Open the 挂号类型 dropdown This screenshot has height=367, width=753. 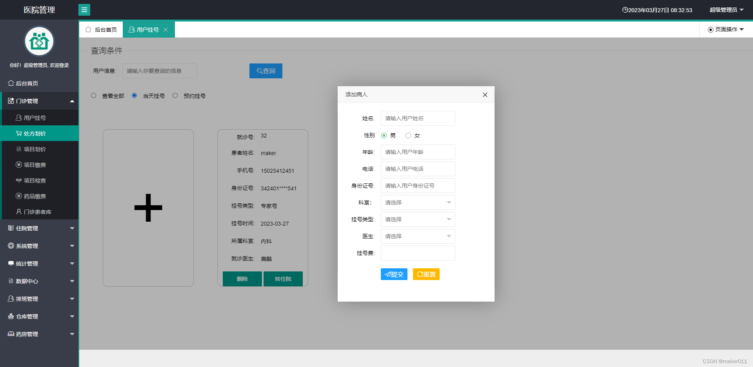pos(418,219)
